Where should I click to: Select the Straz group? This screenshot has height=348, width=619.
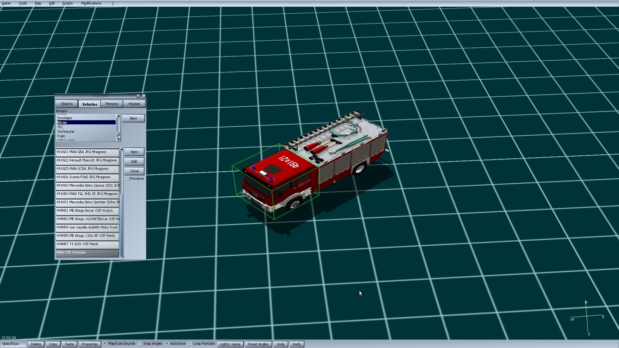tap(86, 122)
